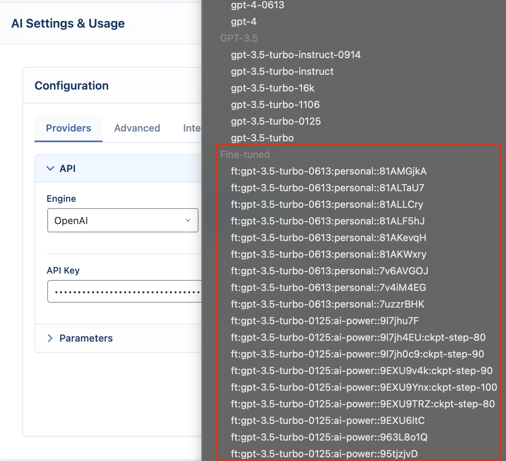The image size is (506, 461).
Task: Choose ai-power model ending 9l7jhu7F
Action: click(325, 321)
